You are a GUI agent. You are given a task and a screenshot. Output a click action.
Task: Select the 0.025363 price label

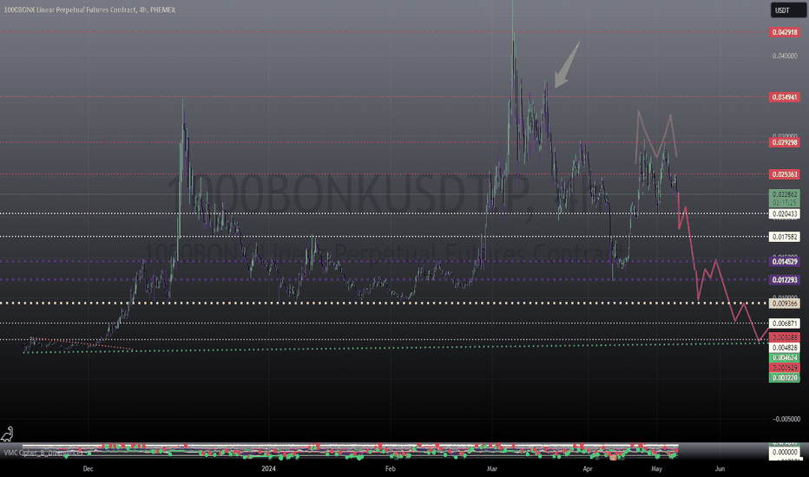[784, 174]
